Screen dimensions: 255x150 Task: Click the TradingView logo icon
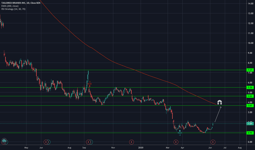4,141
